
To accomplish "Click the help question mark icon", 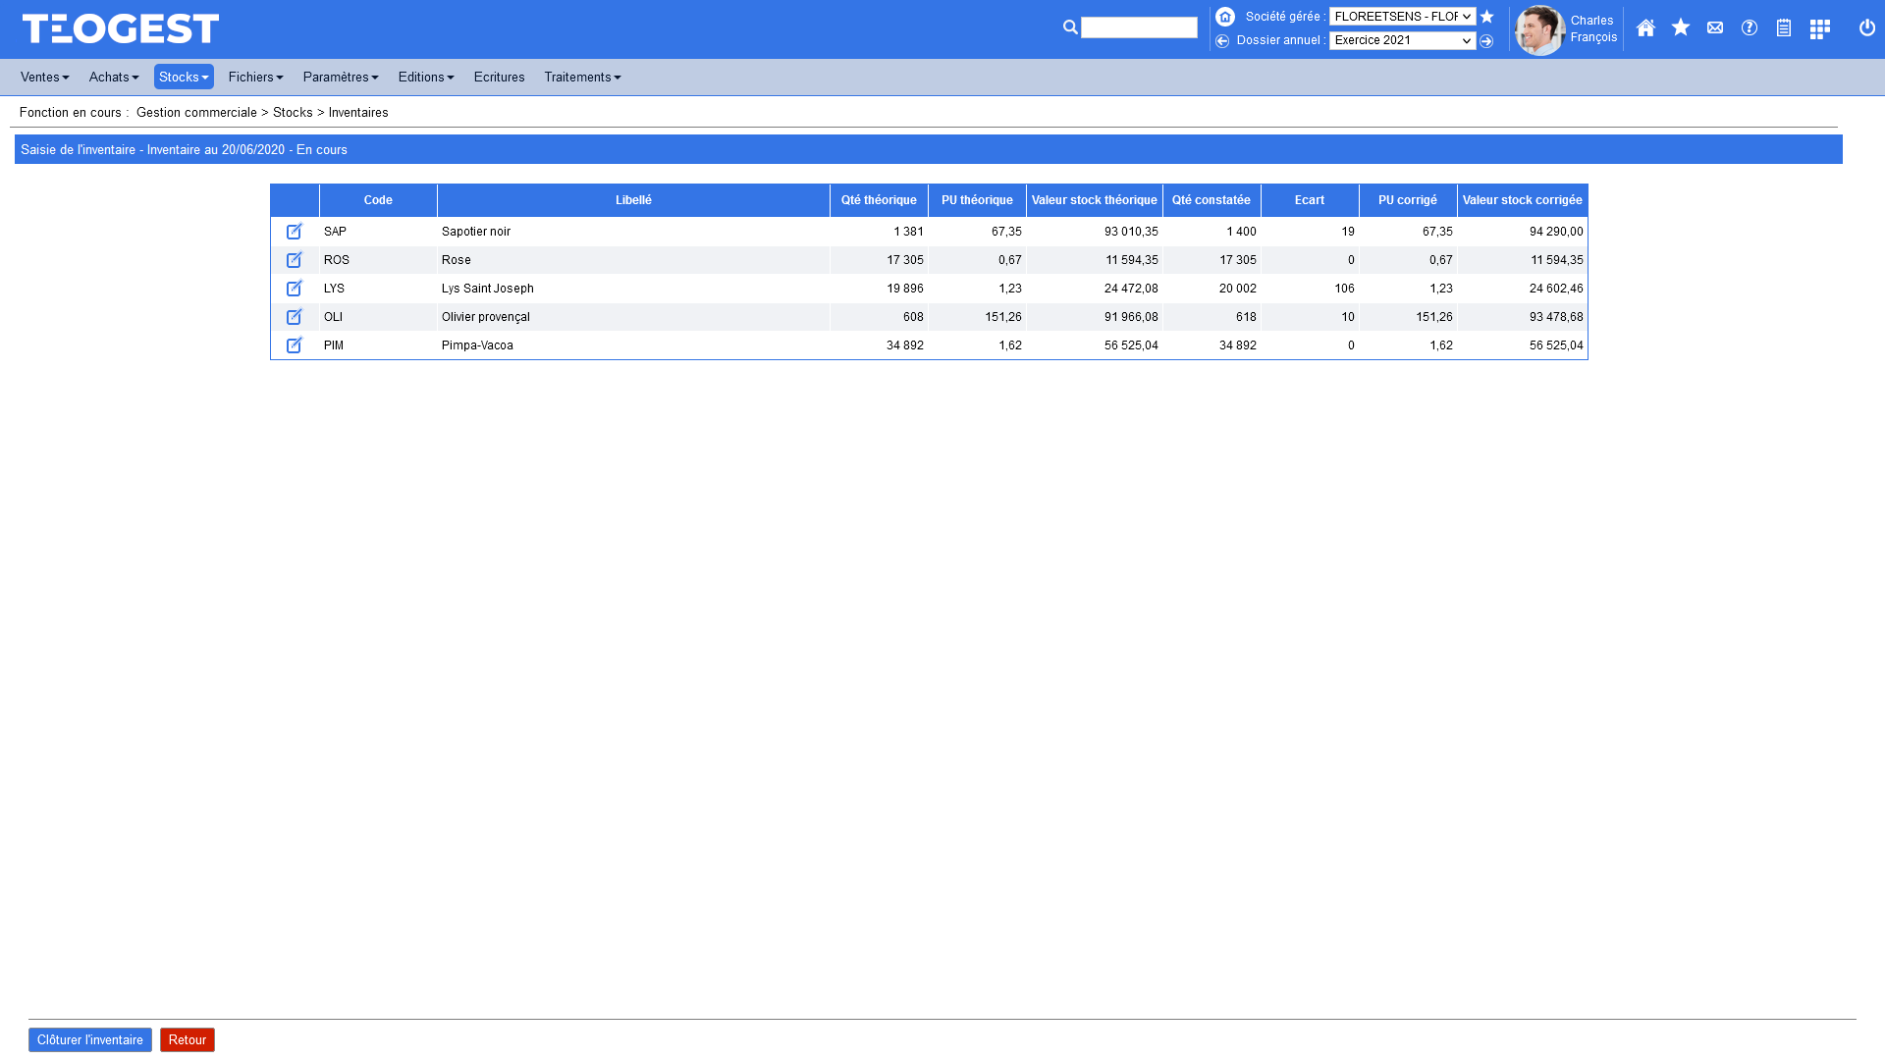I will [1749, 28].
